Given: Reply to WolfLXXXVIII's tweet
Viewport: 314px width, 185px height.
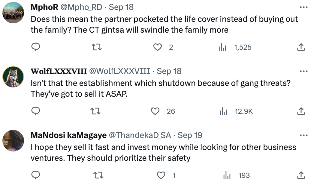Looking at the screenshot, I should coord(36,111).
